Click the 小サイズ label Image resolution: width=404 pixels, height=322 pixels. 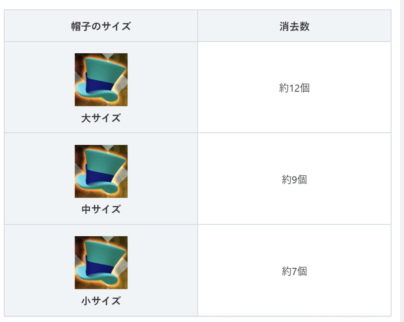[x=101, y=301]
